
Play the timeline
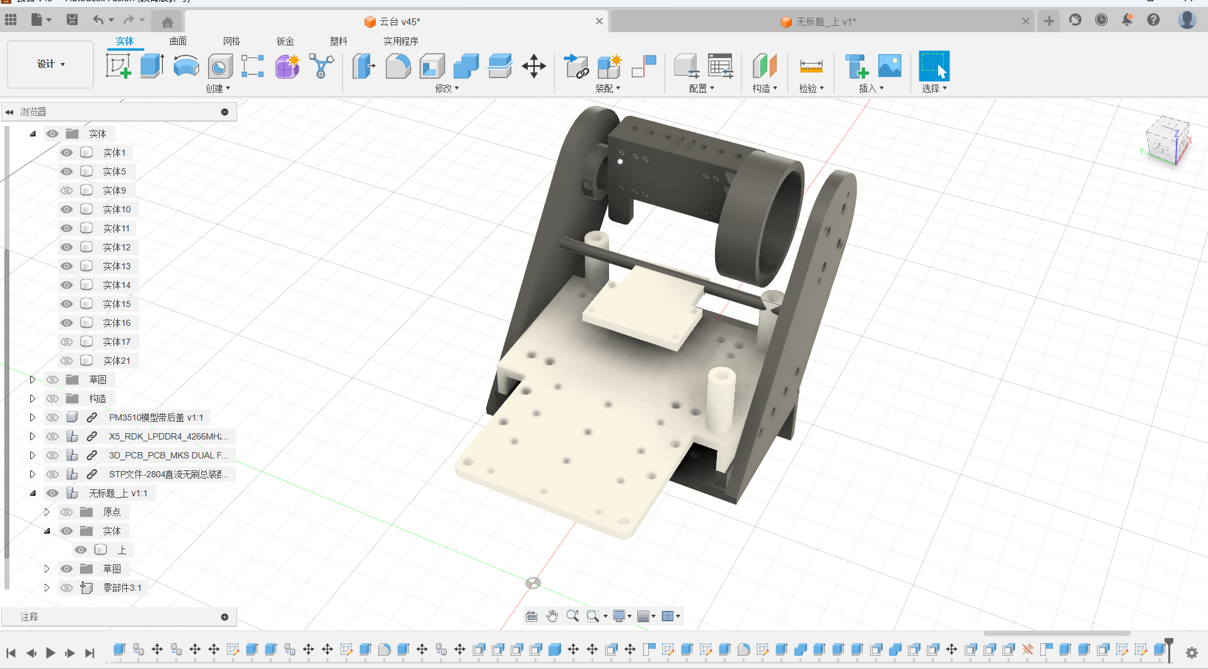(50, 653)
